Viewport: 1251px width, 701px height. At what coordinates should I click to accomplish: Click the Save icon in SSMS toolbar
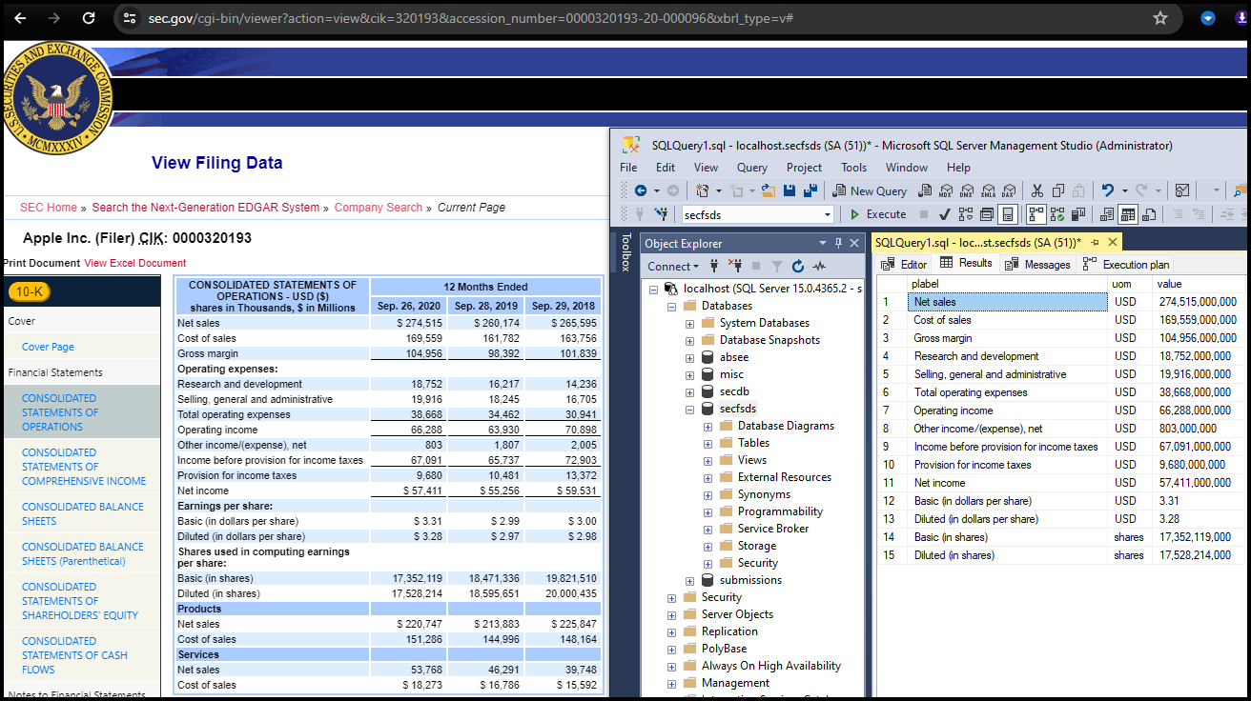(790, 190)
